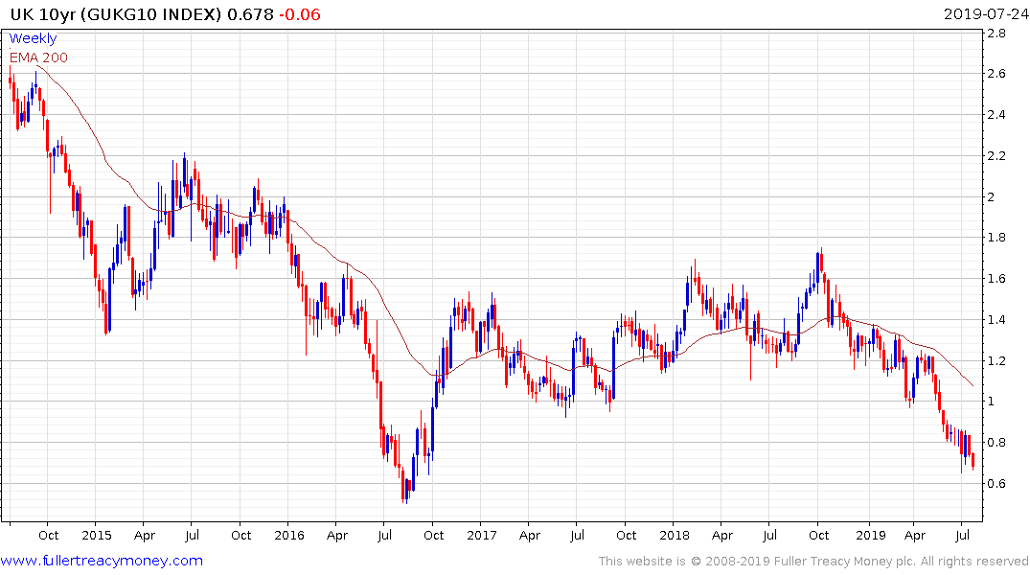The height and width of the screenshot is (575, 1030).
Task: Click the 2.4 y-axis label
Action: (996, 115)
